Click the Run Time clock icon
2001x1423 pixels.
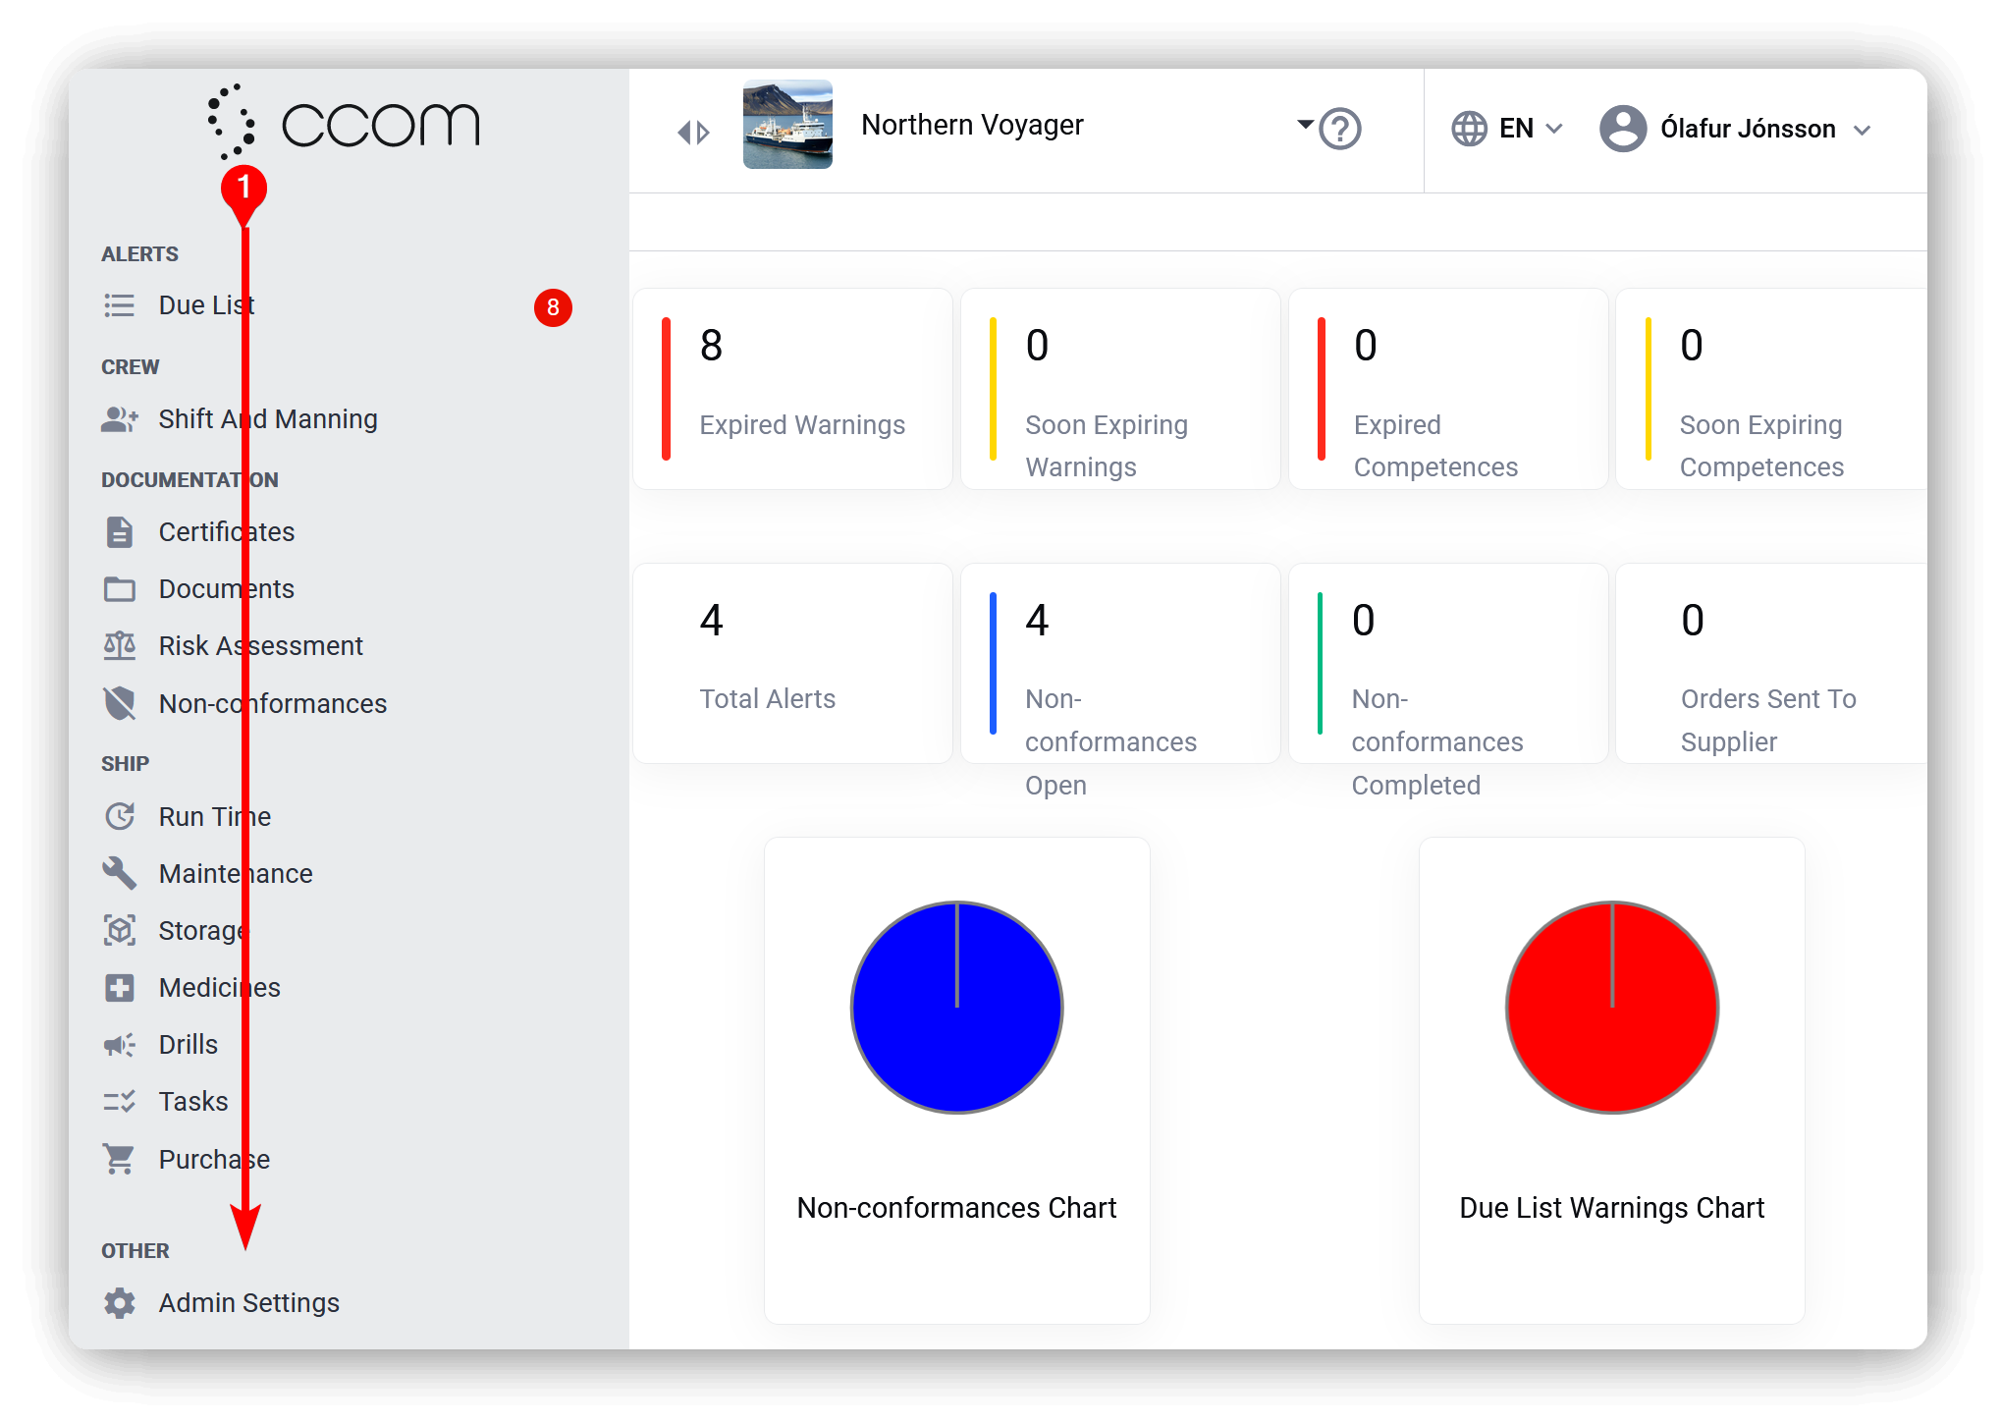pyautogui.click(x=119, y=816)
